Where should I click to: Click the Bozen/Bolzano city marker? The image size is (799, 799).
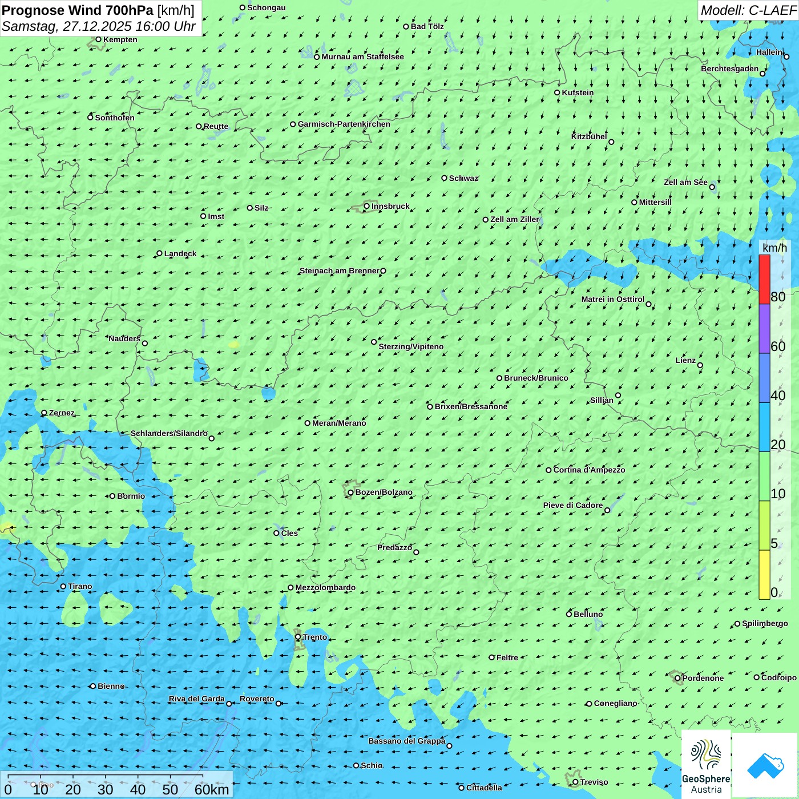(351, 492)
